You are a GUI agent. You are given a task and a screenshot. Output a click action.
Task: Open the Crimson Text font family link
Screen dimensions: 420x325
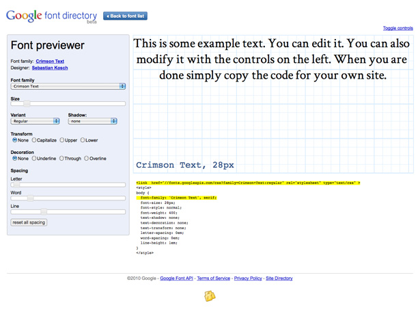pyautogui.click(x=50, y=61)
